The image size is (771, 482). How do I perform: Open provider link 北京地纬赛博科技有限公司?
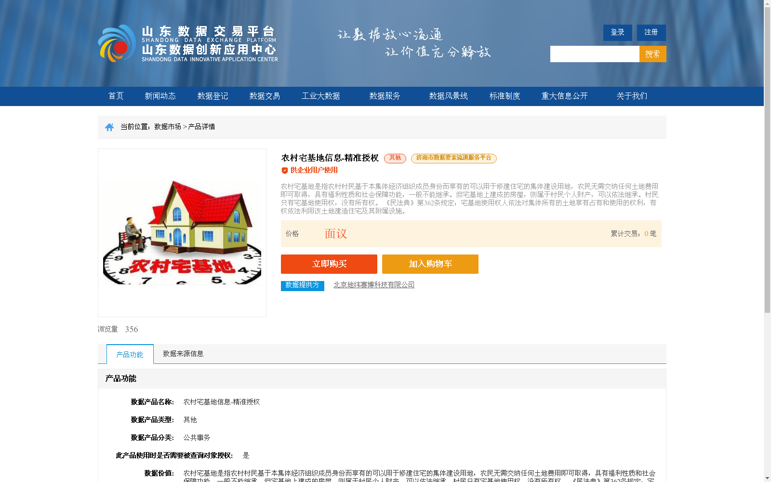pos(374,285)
